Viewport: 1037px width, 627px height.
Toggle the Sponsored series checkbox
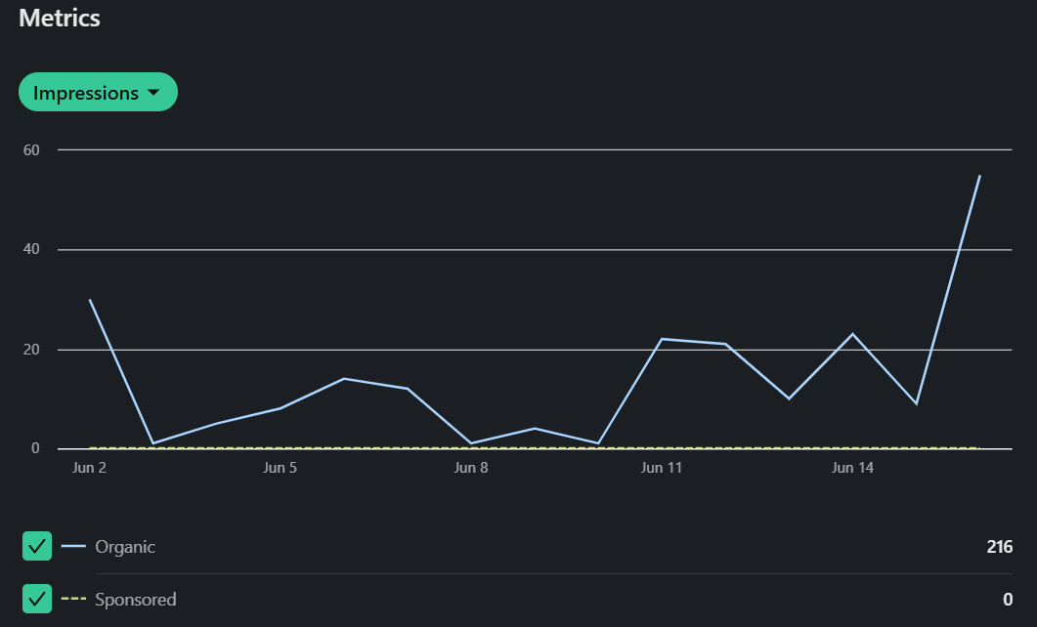(37, 599)
